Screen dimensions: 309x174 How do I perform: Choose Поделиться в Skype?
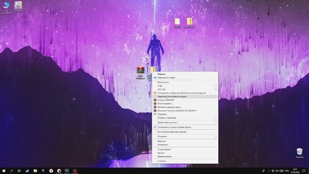tap(185, 78)
